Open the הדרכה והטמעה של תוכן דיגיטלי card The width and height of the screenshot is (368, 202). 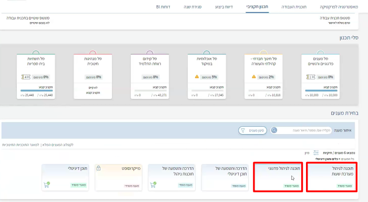[x=225, y=177]
